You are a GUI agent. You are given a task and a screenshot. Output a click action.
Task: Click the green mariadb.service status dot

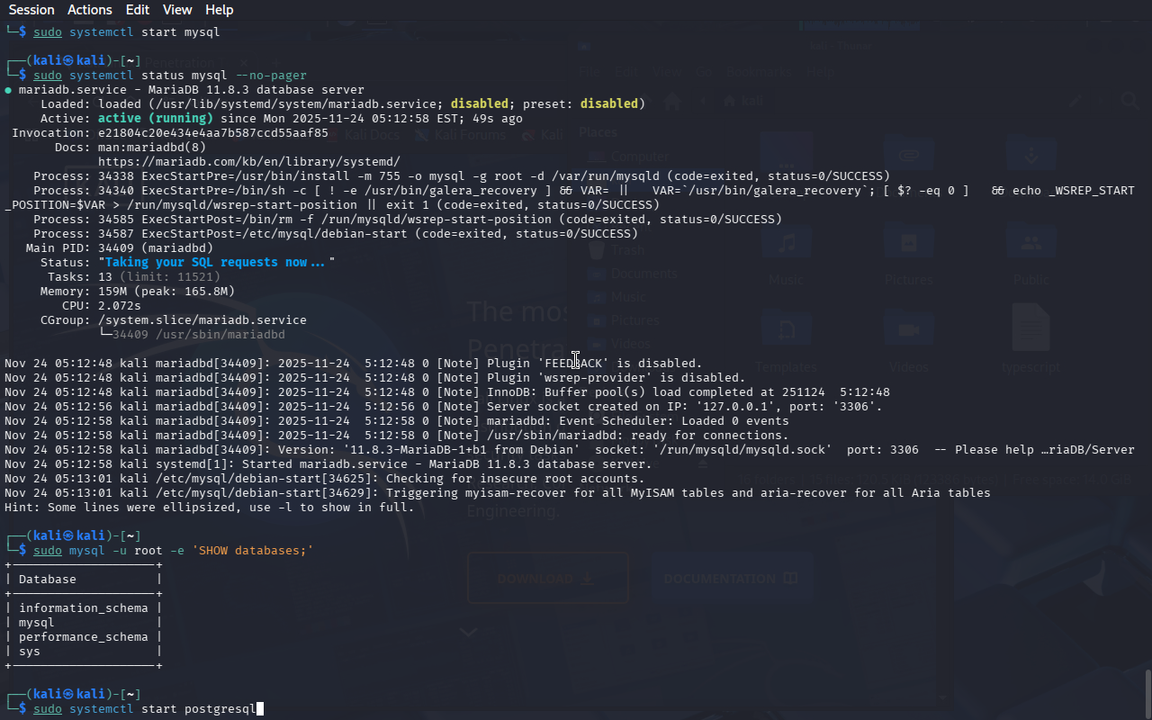click(8, 90)
